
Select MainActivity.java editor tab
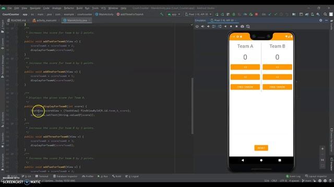[77, 20]
